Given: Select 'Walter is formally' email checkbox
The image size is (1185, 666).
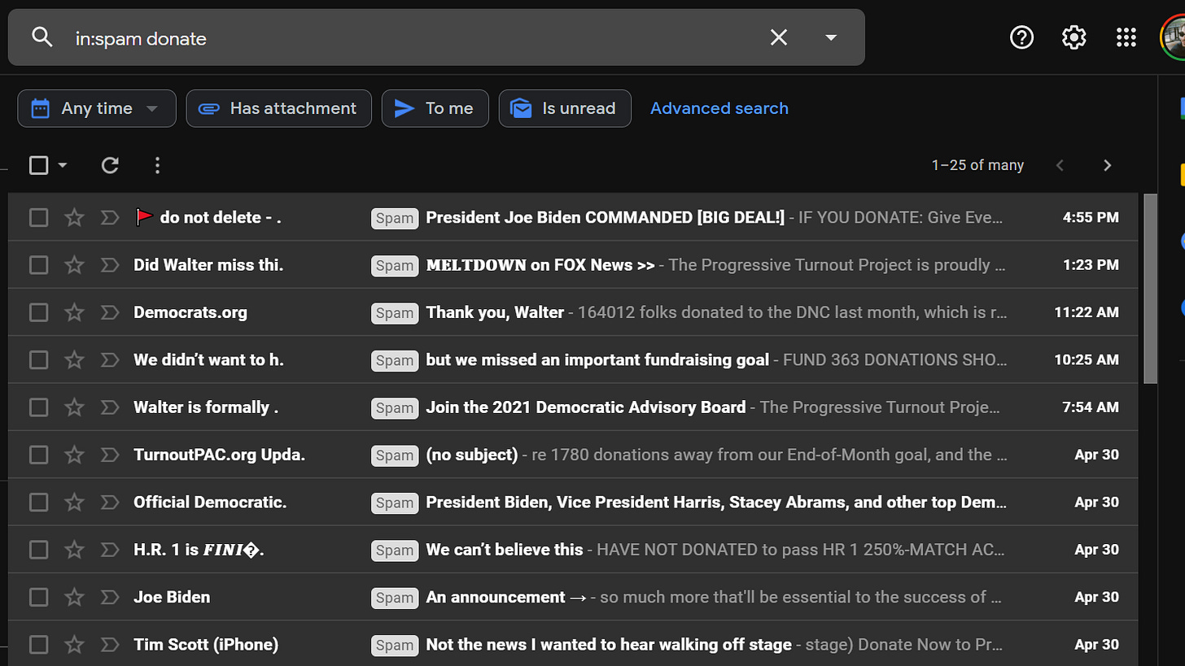Looking at the screenshot, I should (38, 407).
